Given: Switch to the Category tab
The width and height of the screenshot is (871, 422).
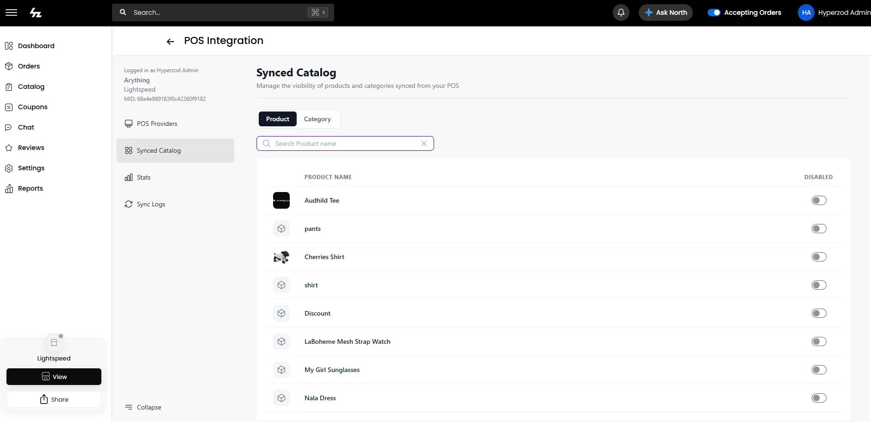Looking at the screenshot, I should [317, 119].
